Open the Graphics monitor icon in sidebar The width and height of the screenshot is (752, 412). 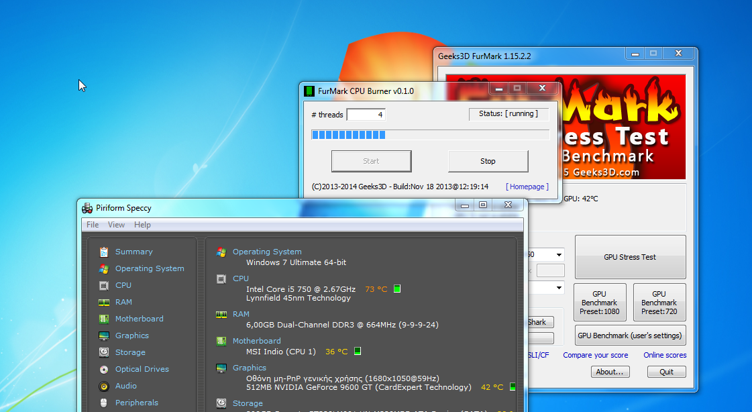pyautogui.click(x=103, y=336)
